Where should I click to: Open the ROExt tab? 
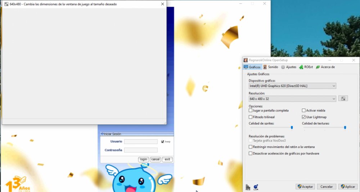pos(306,67)
